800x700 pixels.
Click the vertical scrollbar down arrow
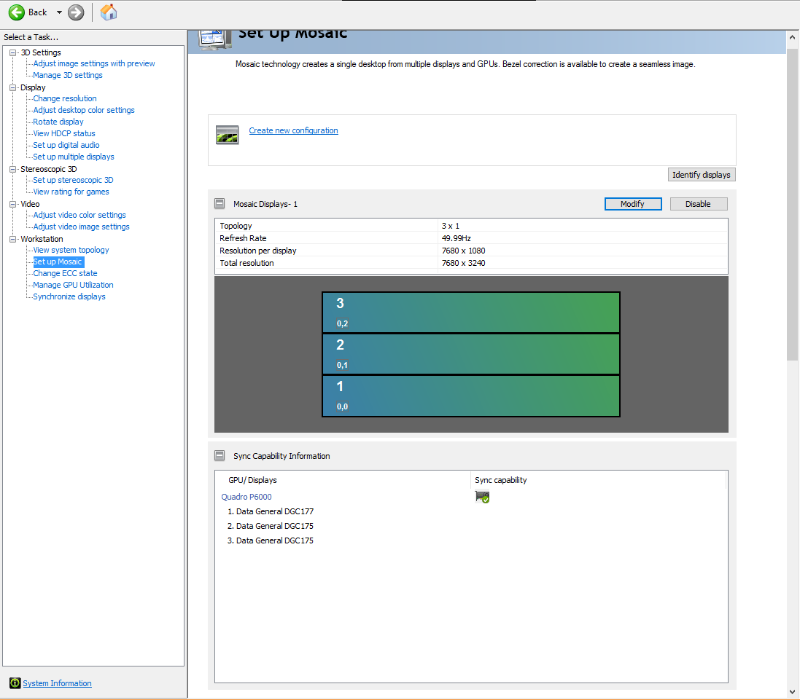click(x=793, y=691)
